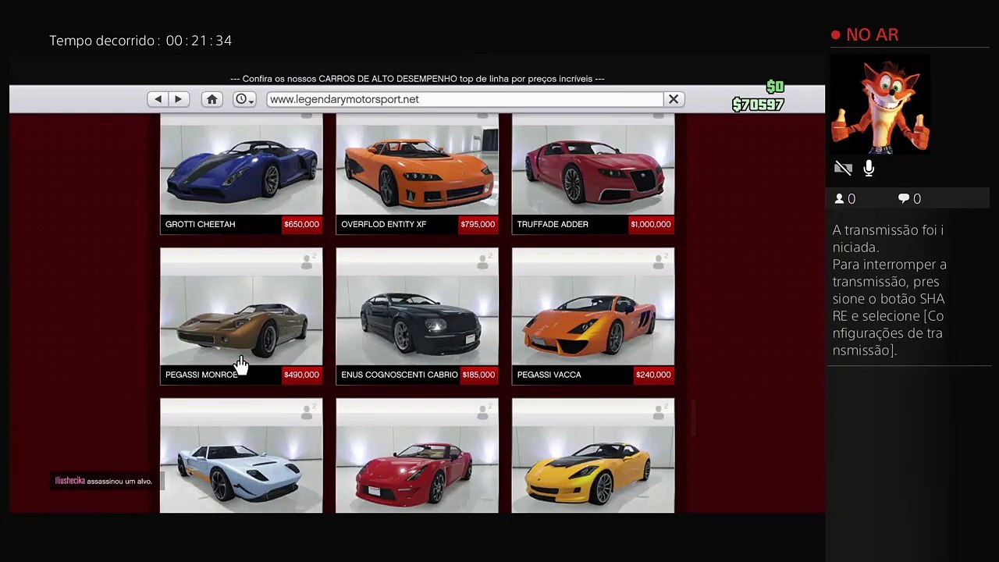Click the $650,000 price tag for Cheetah

[301, 224]
